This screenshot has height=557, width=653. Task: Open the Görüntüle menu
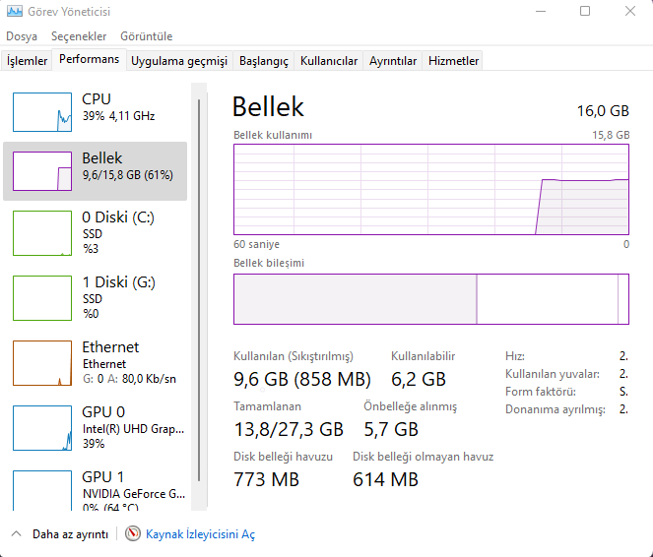pyautogui.click(x=146, y=36)
